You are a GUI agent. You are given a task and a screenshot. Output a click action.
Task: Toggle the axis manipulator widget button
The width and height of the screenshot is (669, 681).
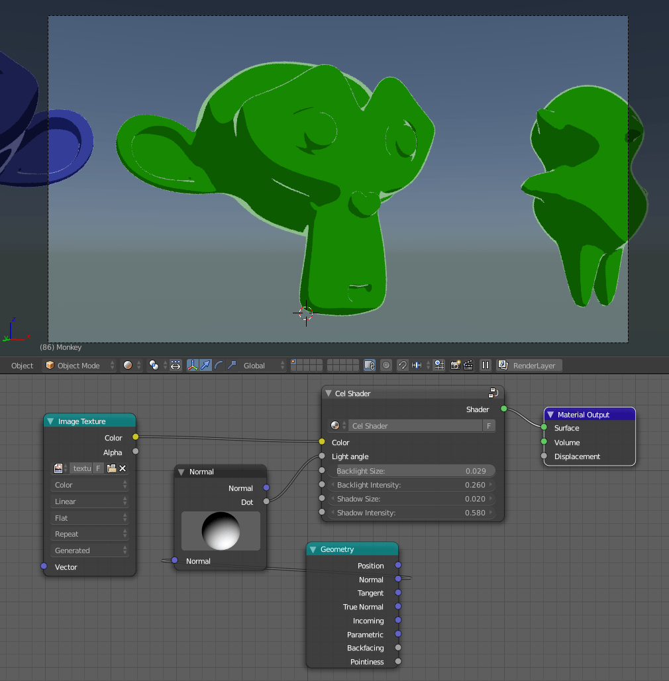191,365
